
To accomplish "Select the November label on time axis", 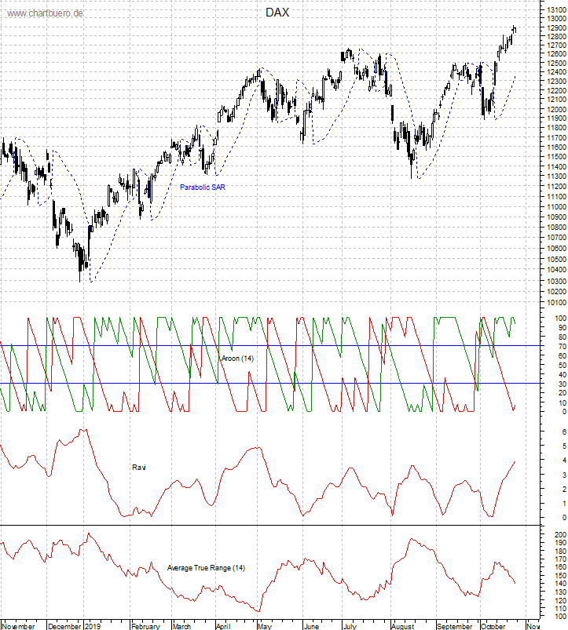I will tap(18, 626).
